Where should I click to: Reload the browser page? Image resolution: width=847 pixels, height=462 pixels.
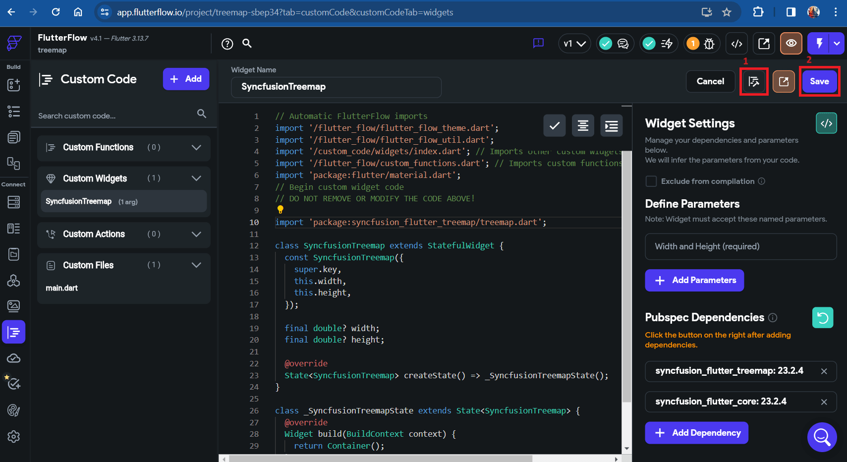[x=56, y=12]
